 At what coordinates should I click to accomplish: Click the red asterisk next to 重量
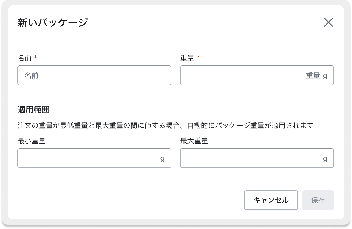198,57
